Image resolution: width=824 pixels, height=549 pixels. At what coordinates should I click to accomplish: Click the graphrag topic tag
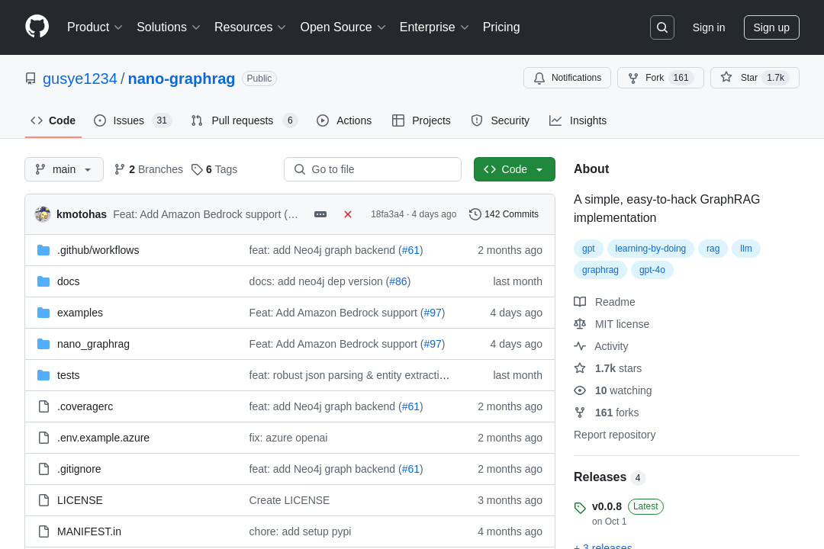[600, 270]
